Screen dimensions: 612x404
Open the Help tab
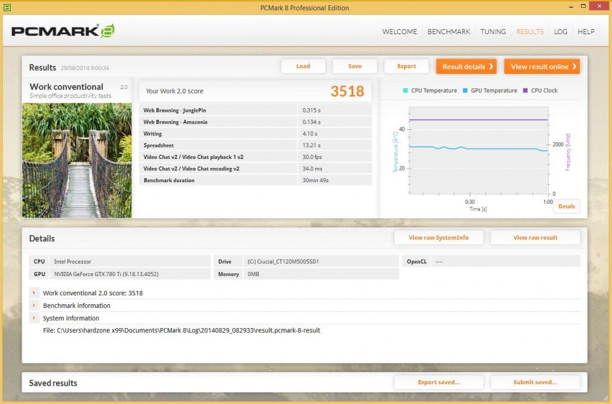[586, 32]
